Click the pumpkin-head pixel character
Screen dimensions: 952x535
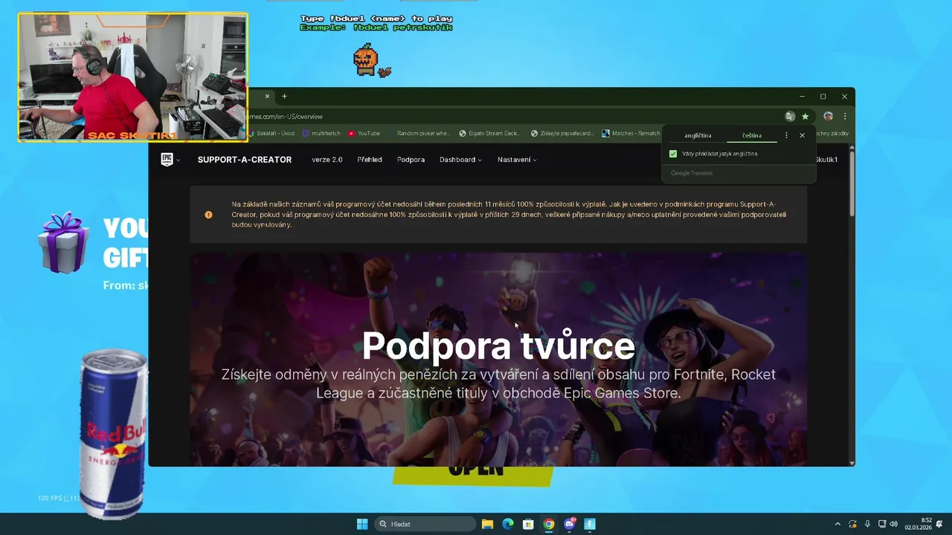[367, 61]
